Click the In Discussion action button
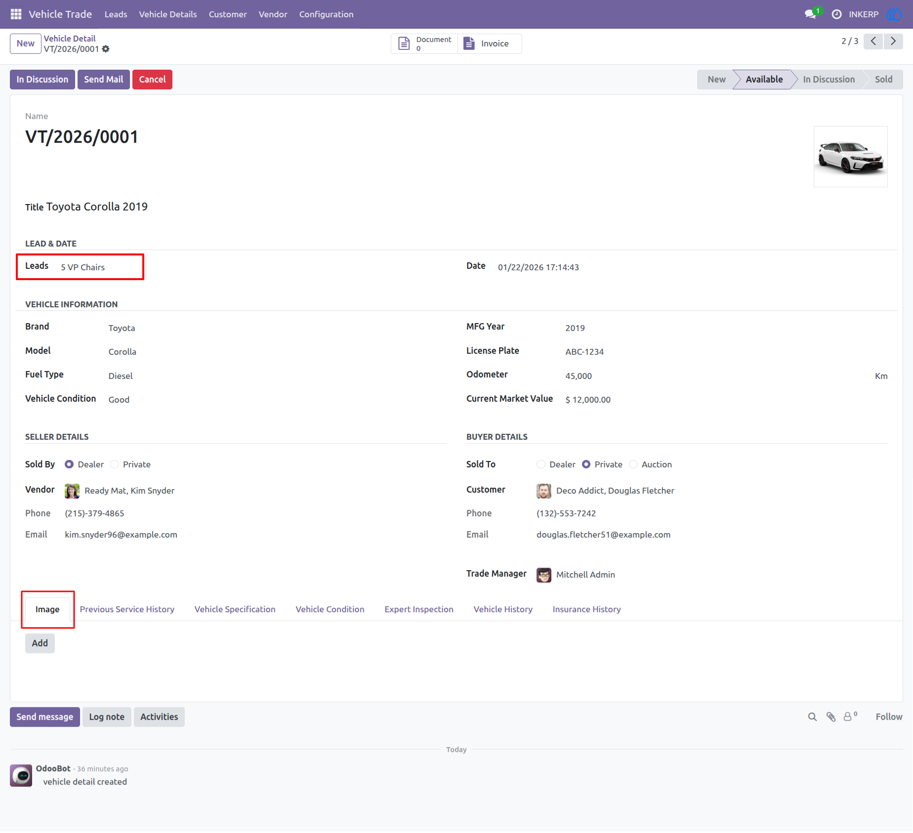The image size is (913, 833). 42,80
